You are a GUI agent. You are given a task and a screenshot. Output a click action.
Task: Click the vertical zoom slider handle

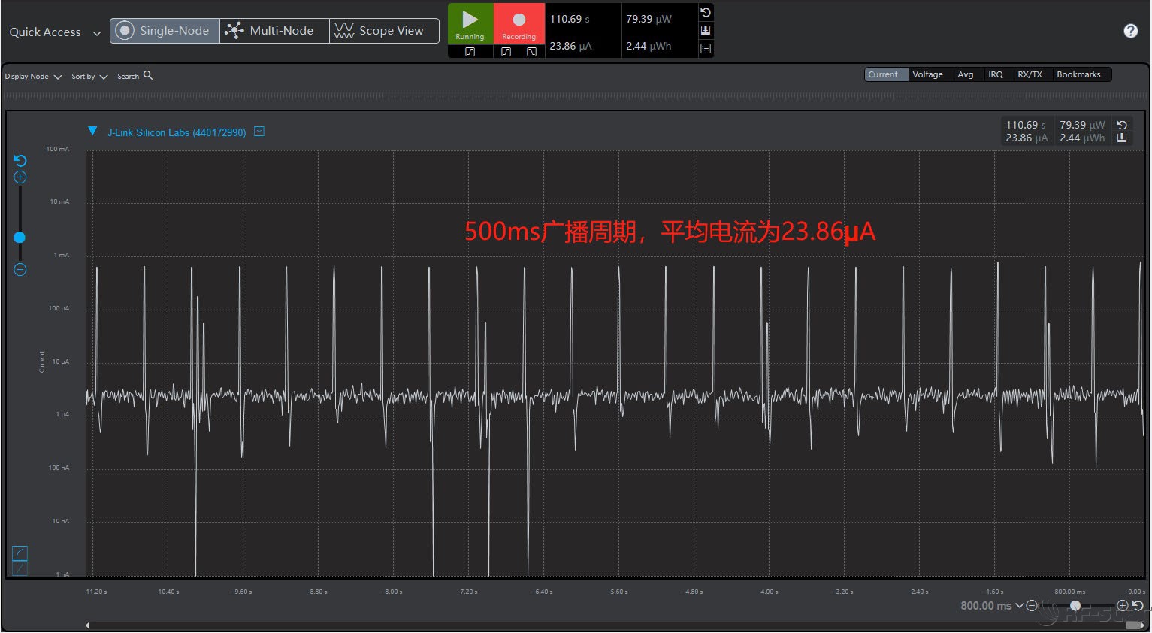click(20, 238)
